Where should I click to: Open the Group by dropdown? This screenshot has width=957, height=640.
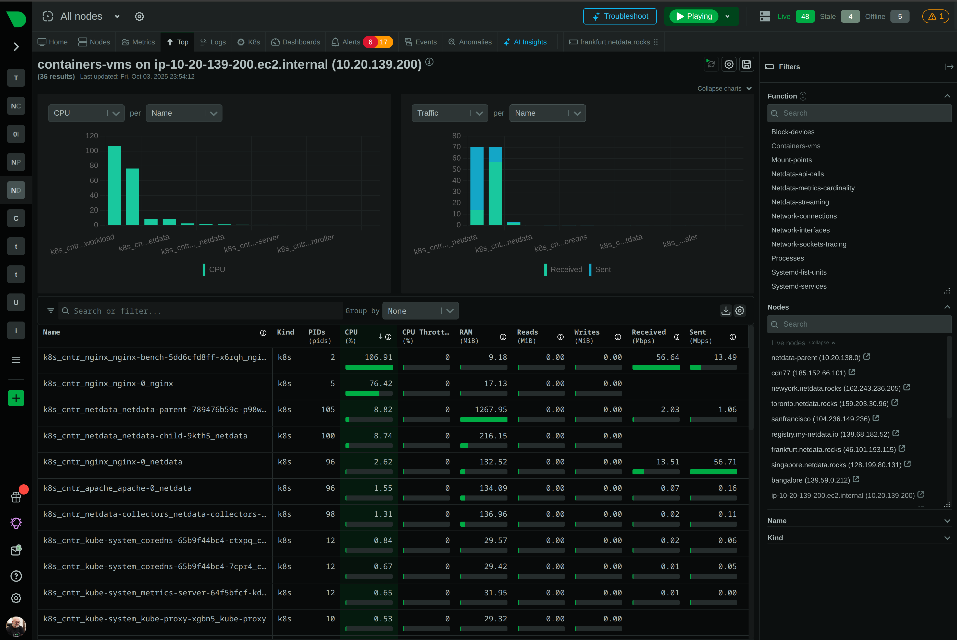click(x=420, y=311)
